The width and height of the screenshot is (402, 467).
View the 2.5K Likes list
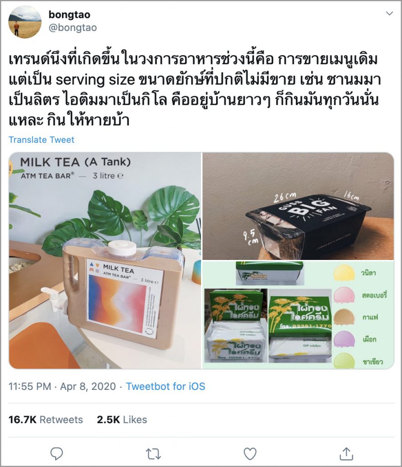pyautogui.click(x=122, y=420)
